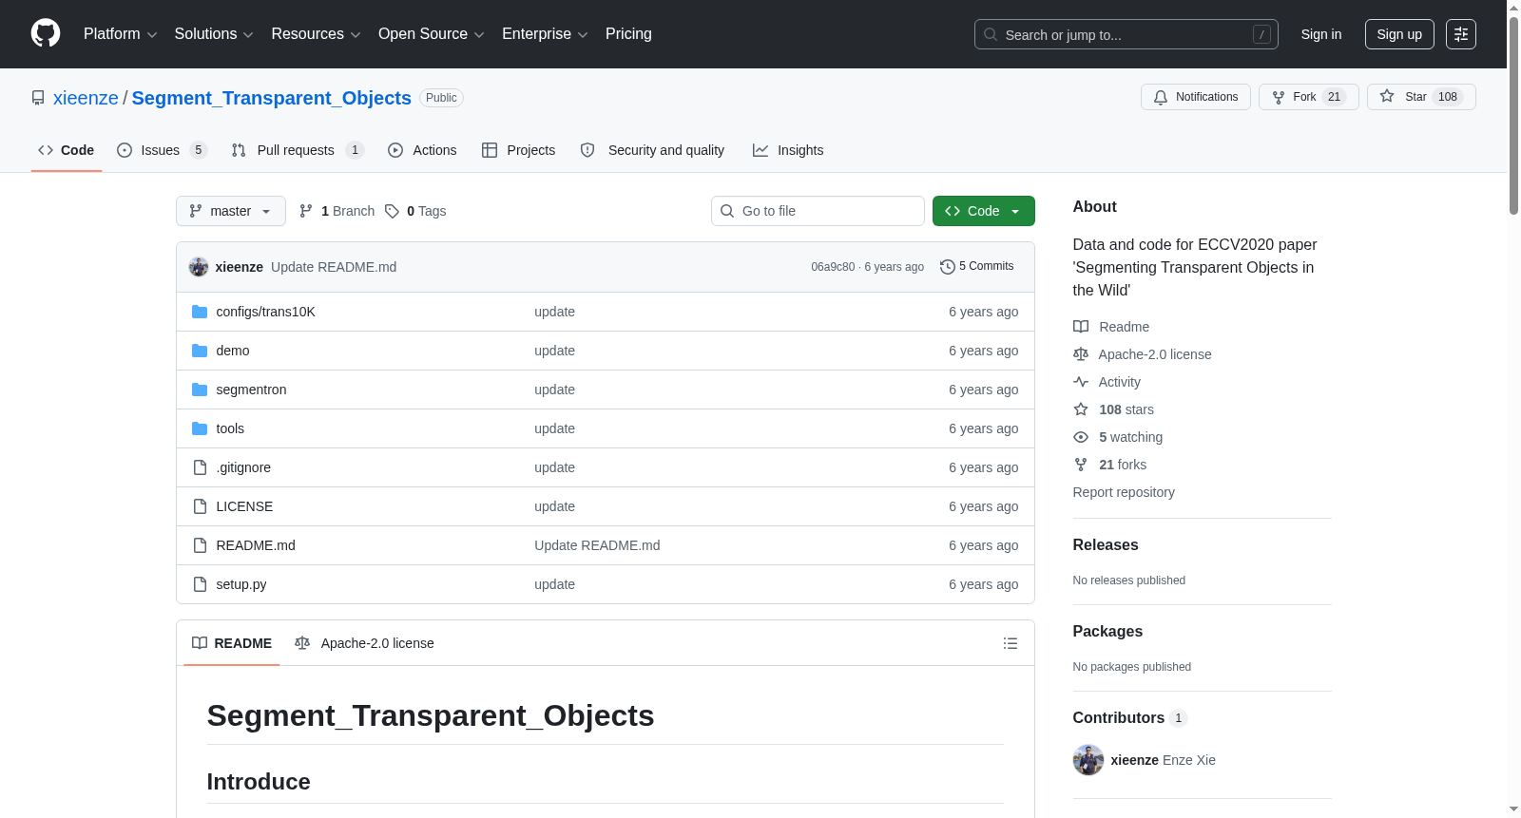Expand the Resources menu
1521x818 pixels.
(316, 34)
